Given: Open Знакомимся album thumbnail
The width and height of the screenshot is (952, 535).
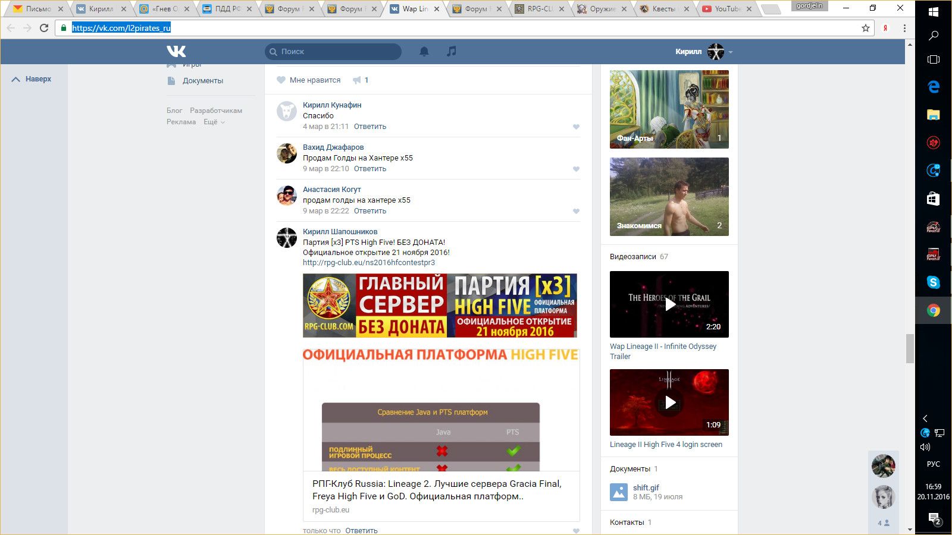Looking at the screenshot, I should [669, 197].
